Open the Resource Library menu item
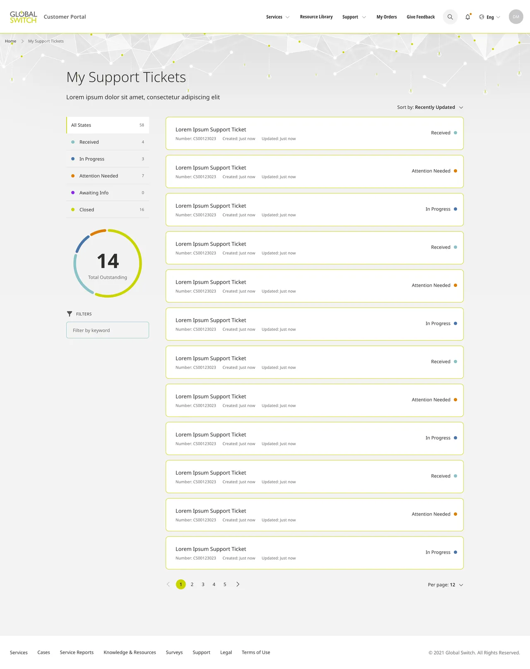Screen dimensions: 530x669 click(x=316, y=17)
